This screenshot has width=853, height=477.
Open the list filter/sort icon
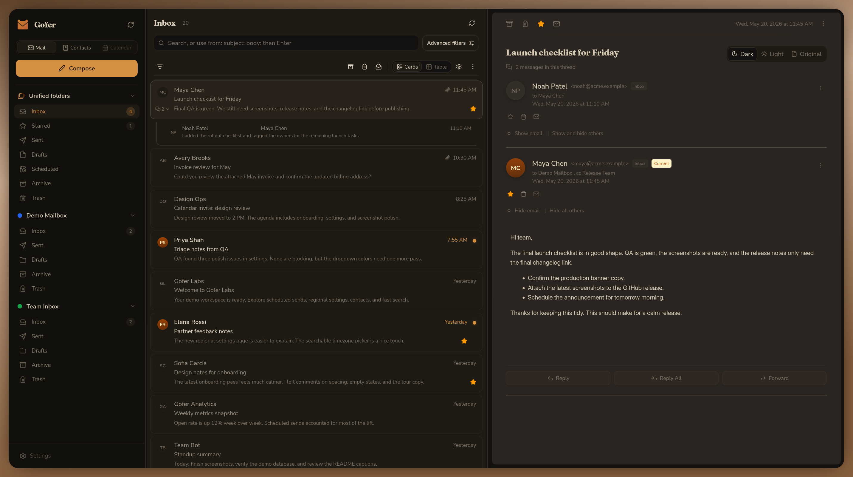tap(160, 67)
